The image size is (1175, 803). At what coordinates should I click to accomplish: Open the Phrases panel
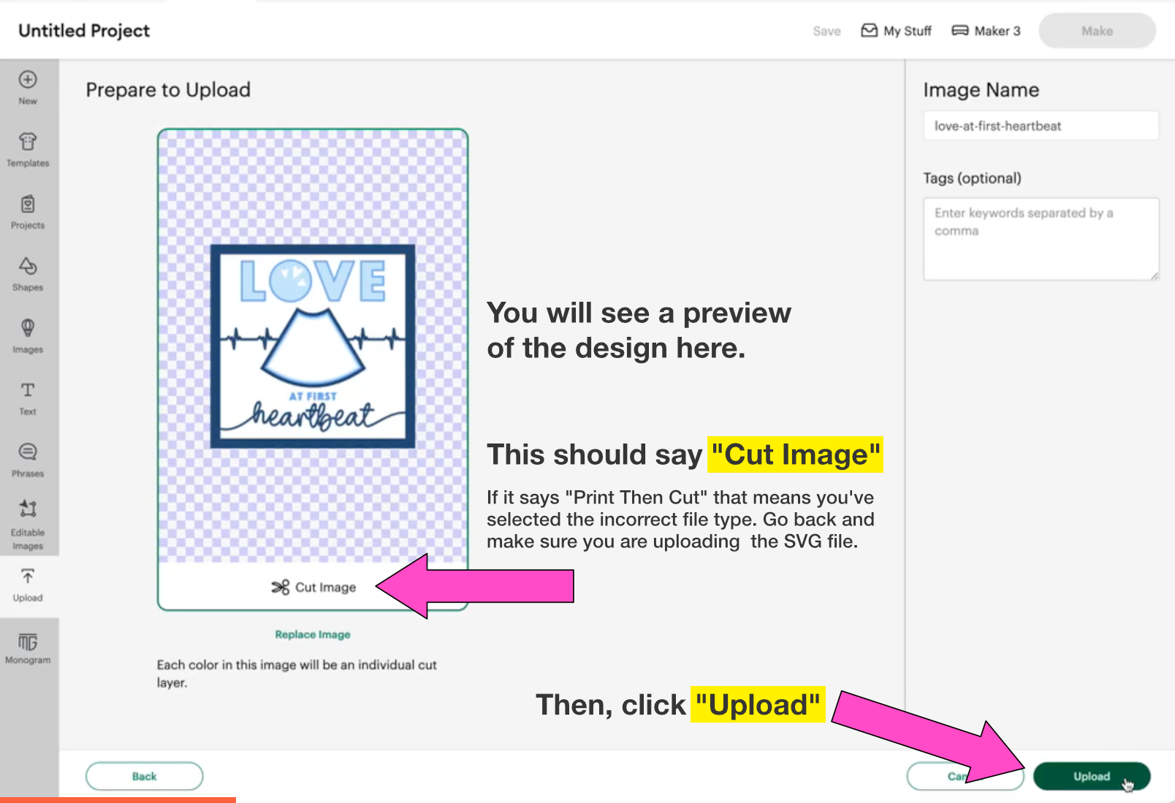[28, 460]
